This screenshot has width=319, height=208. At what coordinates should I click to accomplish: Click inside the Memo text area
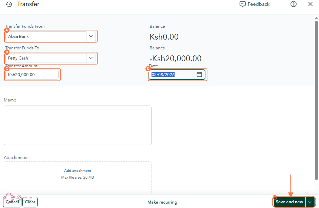(x=78, y=125)
